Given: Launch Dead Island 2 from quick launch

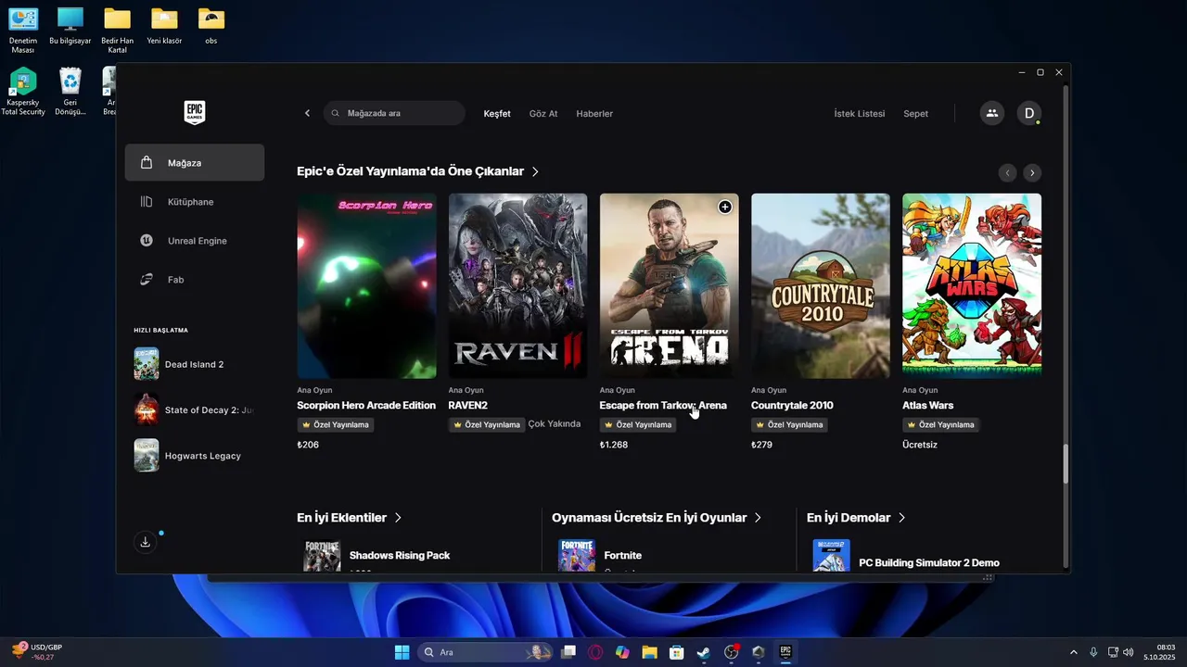Looking at the screenshot, I should [x=195, y=364].
